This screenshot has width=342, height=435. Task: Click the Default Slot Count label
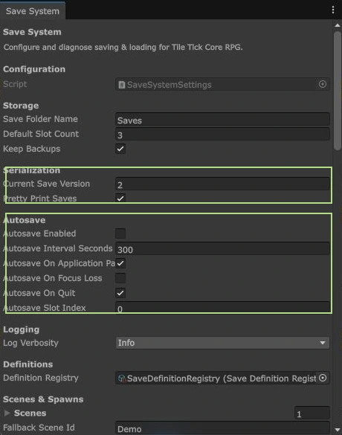(41, 134)
